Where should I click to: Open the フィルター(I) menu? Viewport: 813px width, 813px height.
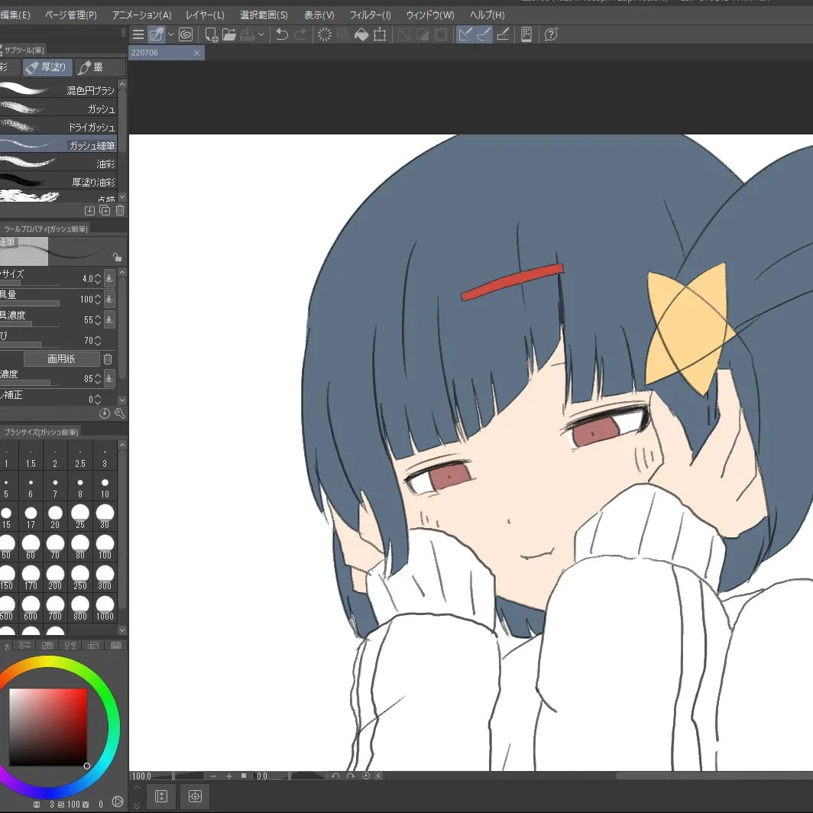[x=370, y=15]
